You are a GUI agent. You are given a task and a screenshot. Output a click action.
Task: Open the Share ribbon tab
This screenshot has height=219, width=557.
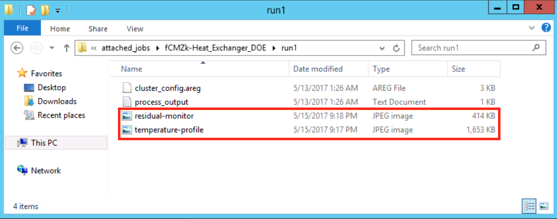point(98,29)
